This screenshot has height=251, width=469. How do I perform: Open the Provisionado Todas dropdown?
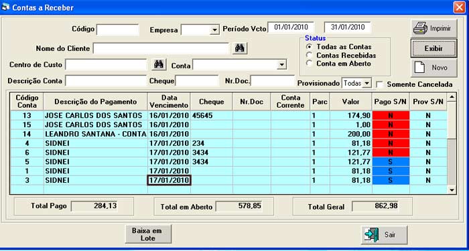coord(366,84)
